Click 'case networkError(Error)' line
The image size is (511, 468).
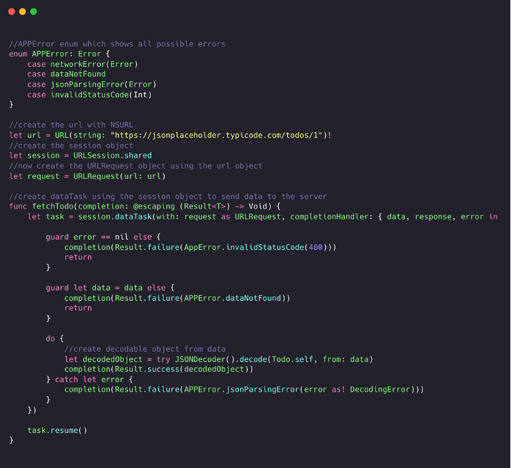[83, 64]
